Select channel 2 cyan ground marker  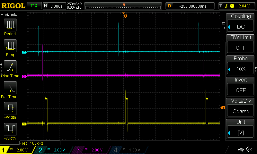[x=24, y=52]
